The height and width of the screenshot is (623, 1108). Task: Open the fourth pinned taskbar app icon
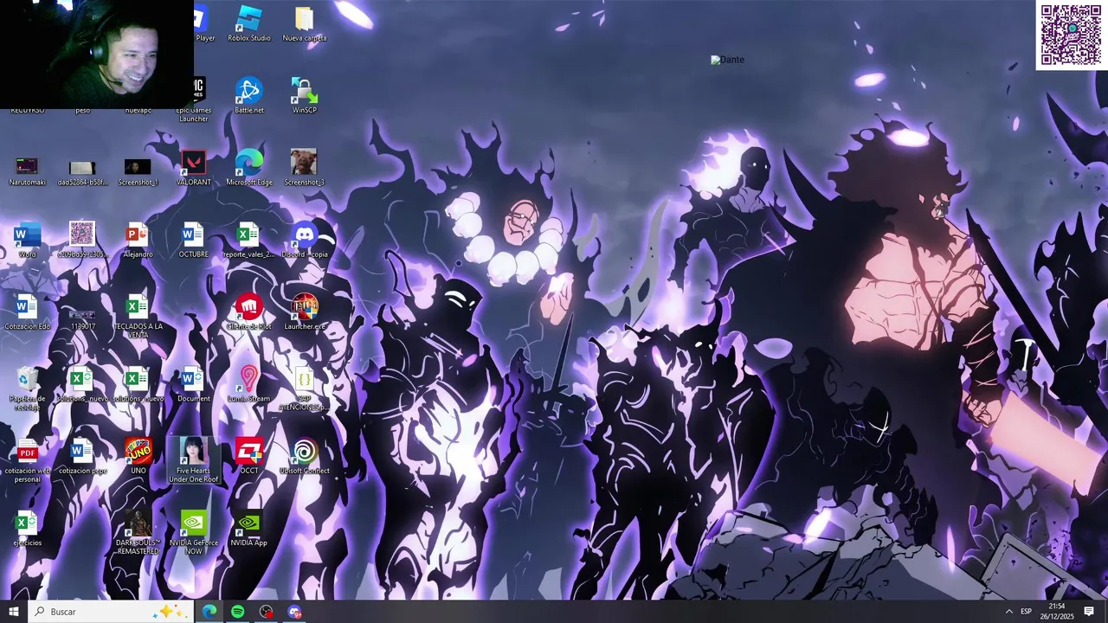click(295, 612)
